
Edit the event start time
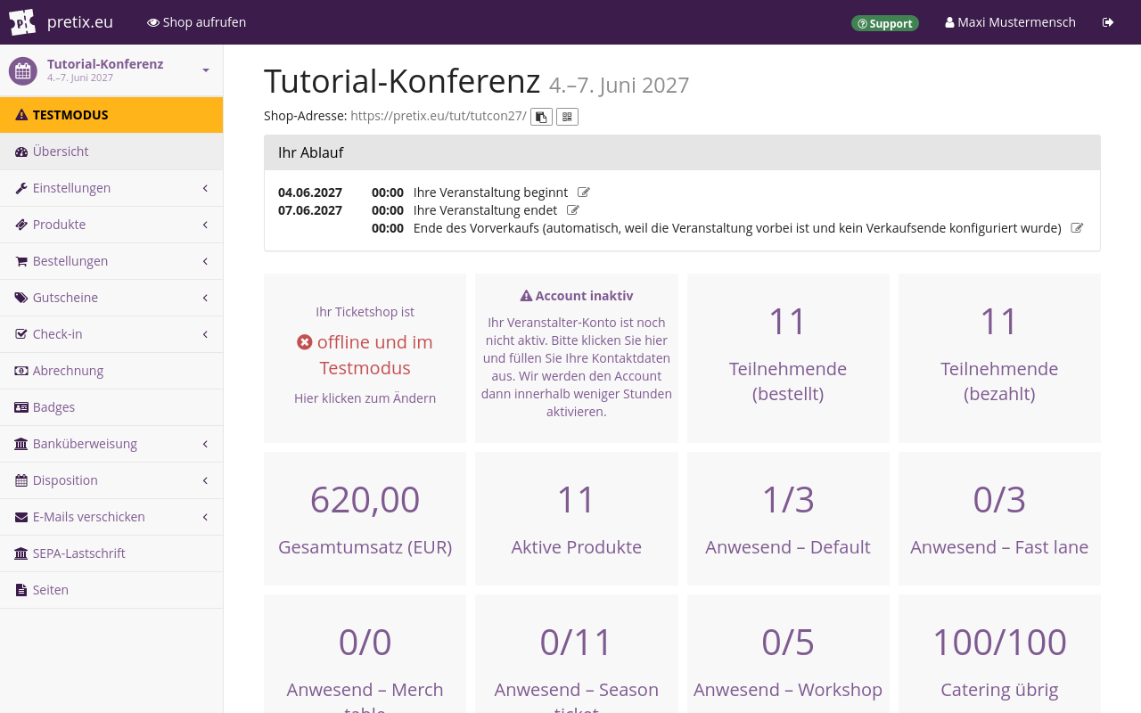(584, 193)
